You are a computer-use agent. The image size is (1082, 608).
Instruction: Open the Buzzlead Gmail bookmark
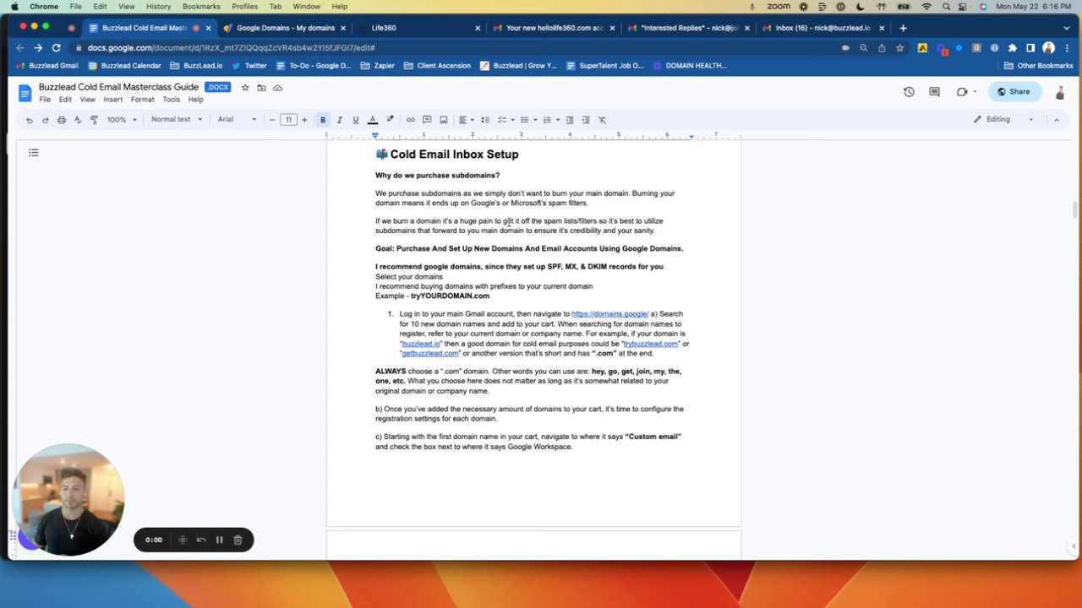click(x=47, y=66)
